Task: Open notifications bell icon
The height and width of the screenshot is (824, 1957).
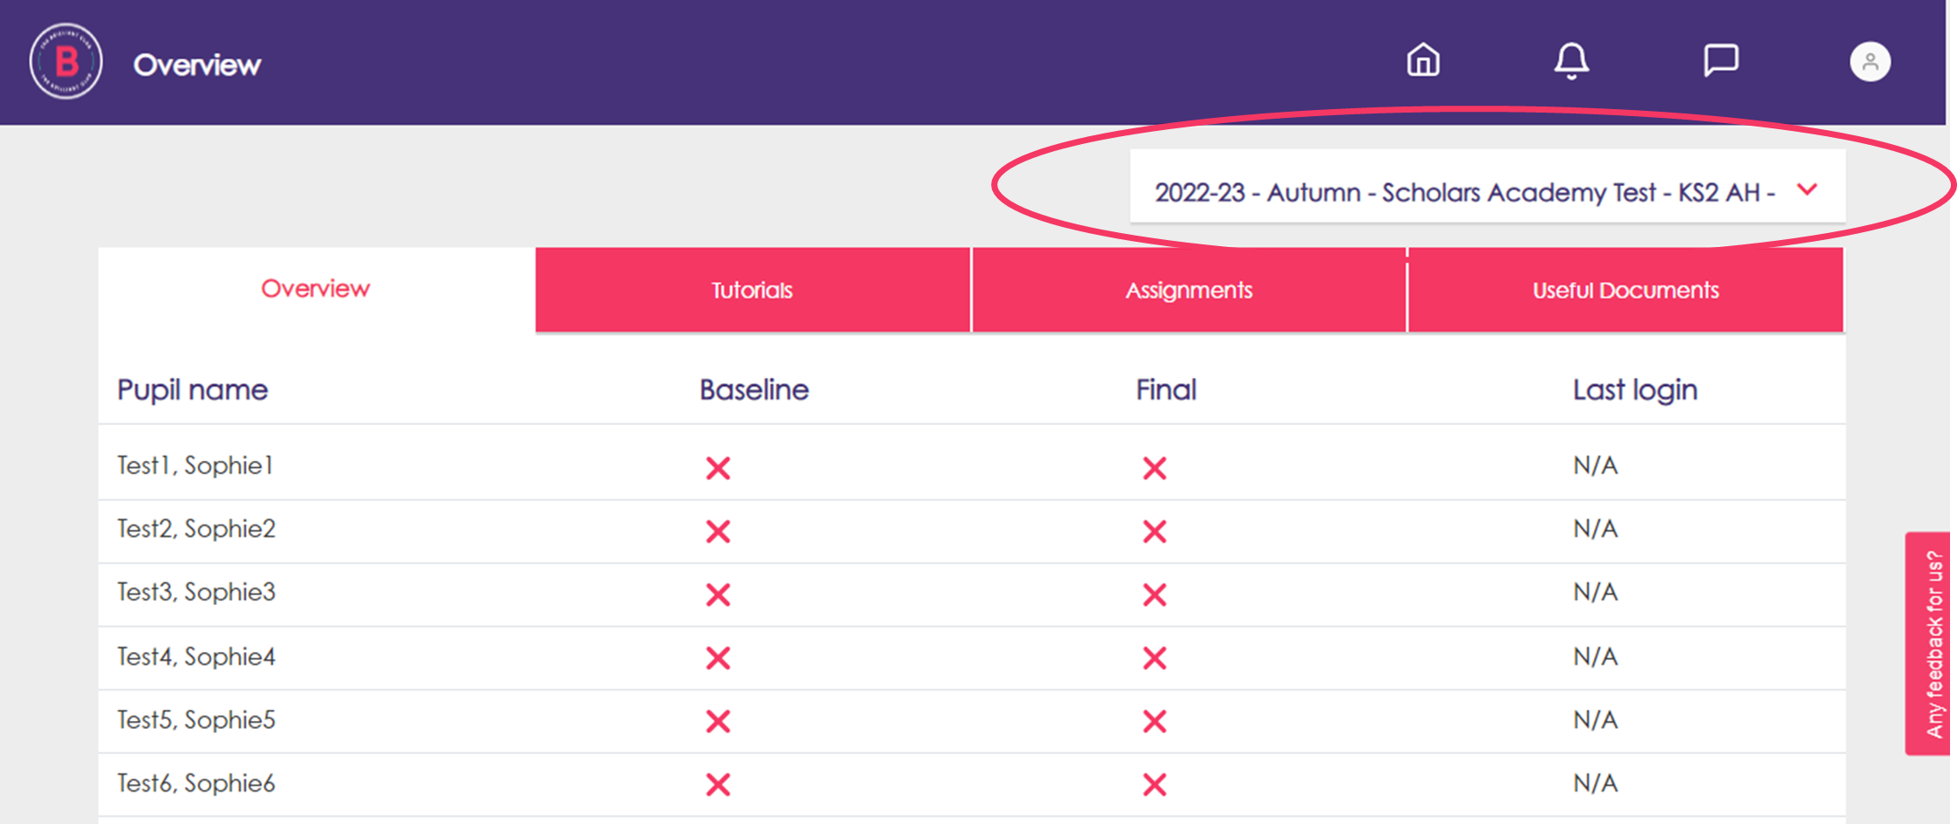Action: pos(1571,61)
